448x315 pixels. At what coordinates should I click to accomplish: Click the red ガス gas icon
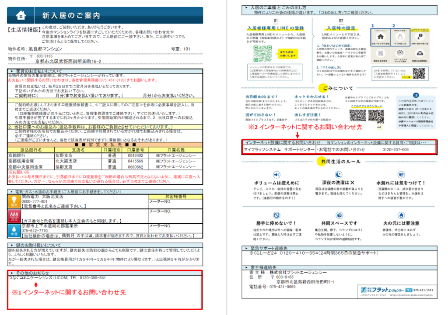[x=14, y=216]
